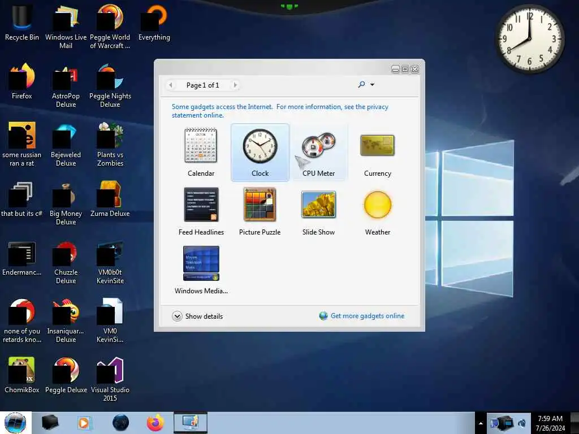Expand Show details in the gadget gallery

click(x=197, y=316)
